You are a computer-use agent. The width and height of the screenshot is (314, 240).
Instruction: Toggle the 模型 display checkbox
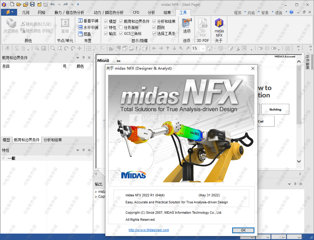(x=106, y=21)
